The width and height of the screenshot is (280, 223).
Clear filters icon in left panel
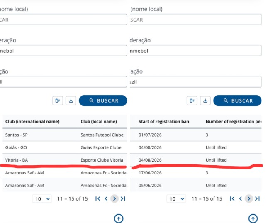coord(58,100)
